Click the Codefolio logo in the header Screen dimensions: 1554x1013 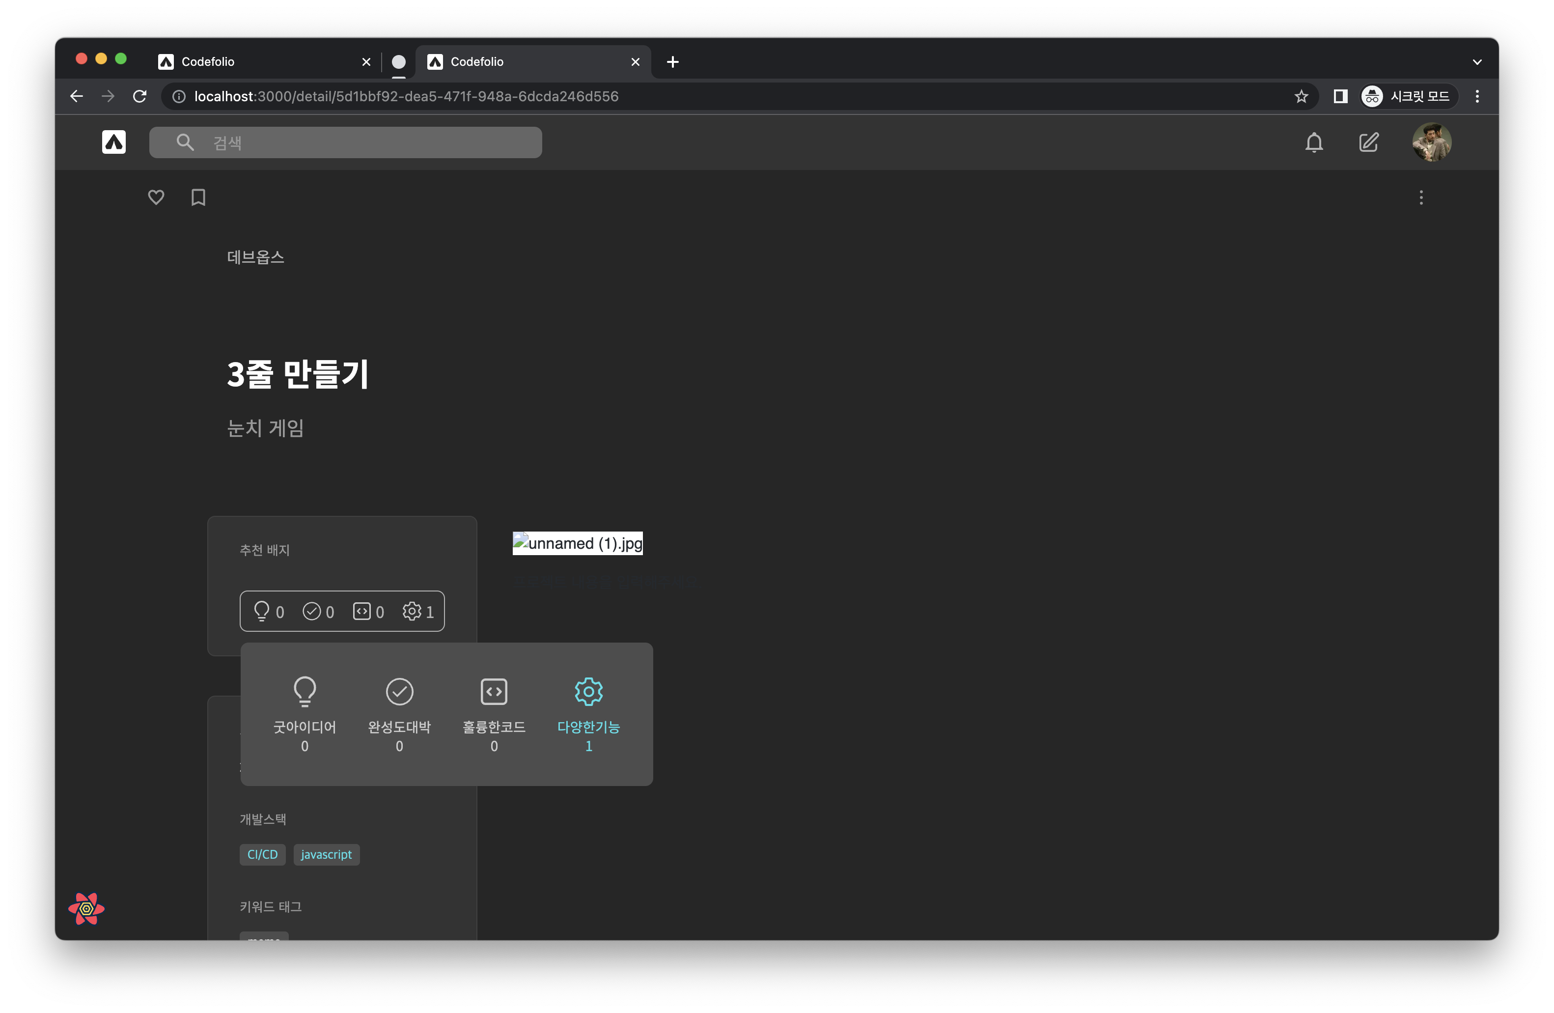tap(113, 142)
